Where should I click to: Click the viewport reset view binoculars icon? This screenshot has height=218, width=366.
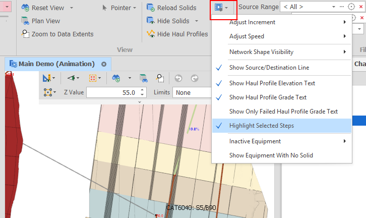click(x=116, y=78)
